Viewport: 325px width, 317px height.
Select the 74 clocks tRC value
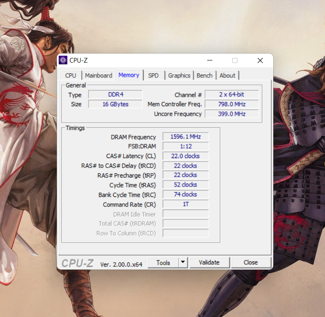click(x=186, y=194)
